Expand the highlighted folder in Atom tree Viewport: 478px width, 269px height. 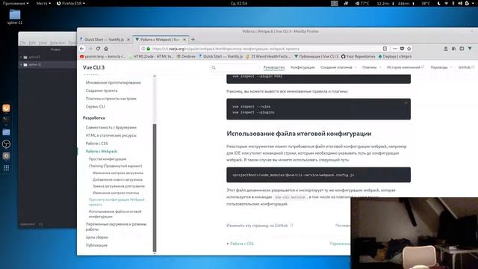click(21, 65)
